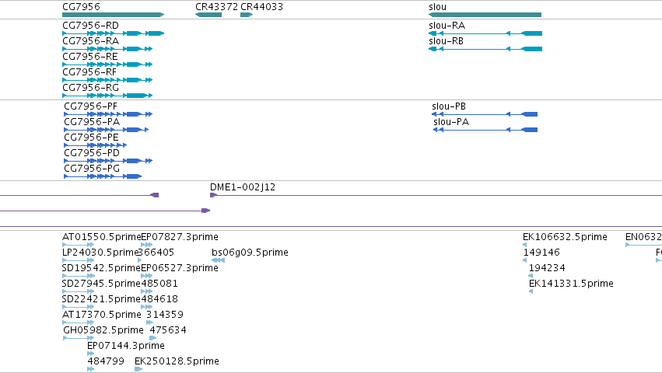This screenshot has height=373, width=662.
Task: Select feature 484618 label
Action: click(x=159, y=299)
